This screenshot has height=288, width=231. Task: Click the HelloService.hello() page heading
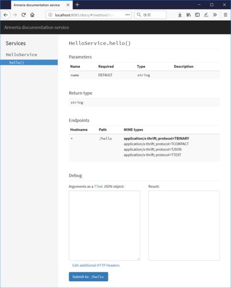[99, 43]
